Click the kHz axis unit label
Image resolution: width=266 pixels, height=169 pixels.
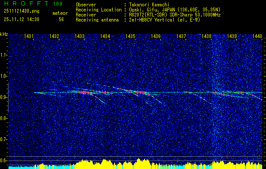point(4,34)
